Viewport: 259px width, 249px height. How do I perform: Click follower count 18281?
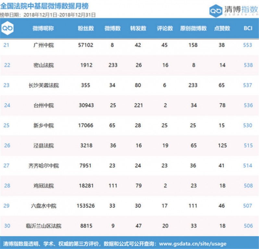tap(86, 186)
